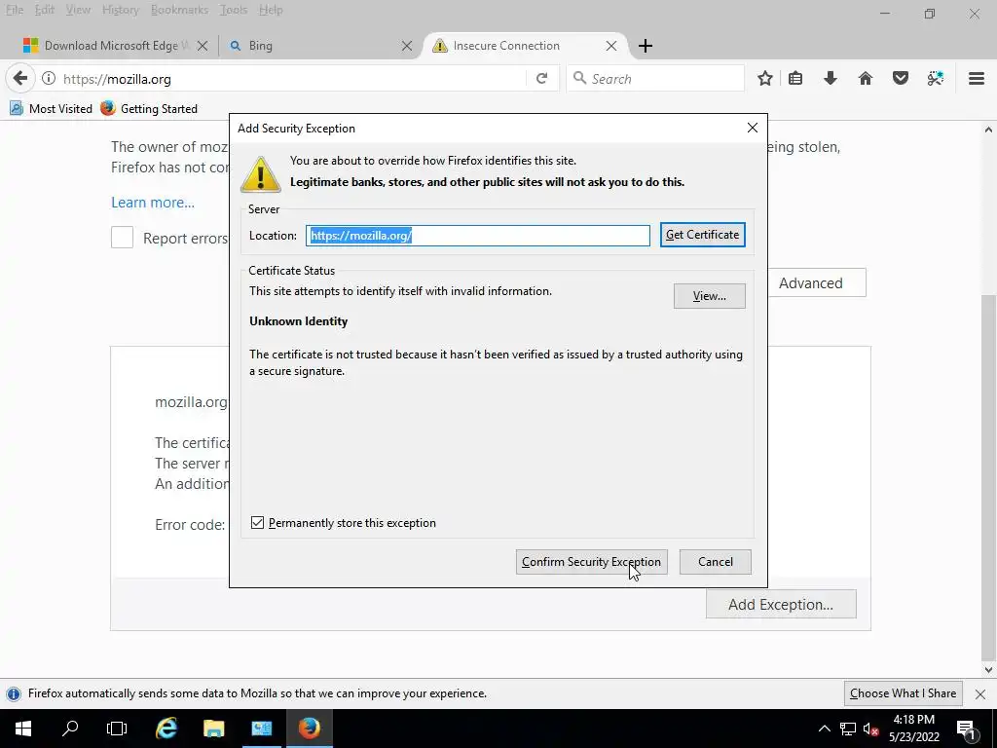
Task: Open the Bookmarks menu
Action: pos(180,10)
